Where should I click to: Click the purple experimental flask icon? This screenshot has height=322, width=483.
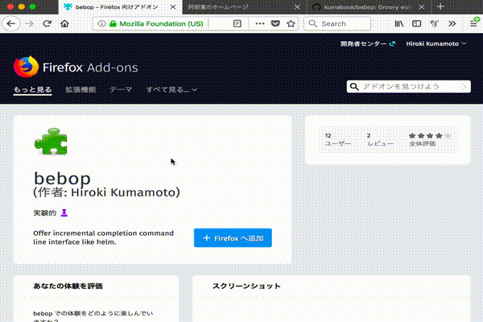[x=64, y=213]
